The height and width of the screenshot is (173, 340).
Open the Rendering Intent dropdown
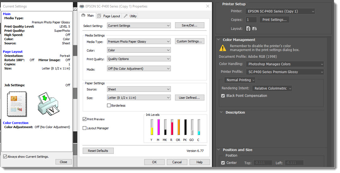(272, 89)
